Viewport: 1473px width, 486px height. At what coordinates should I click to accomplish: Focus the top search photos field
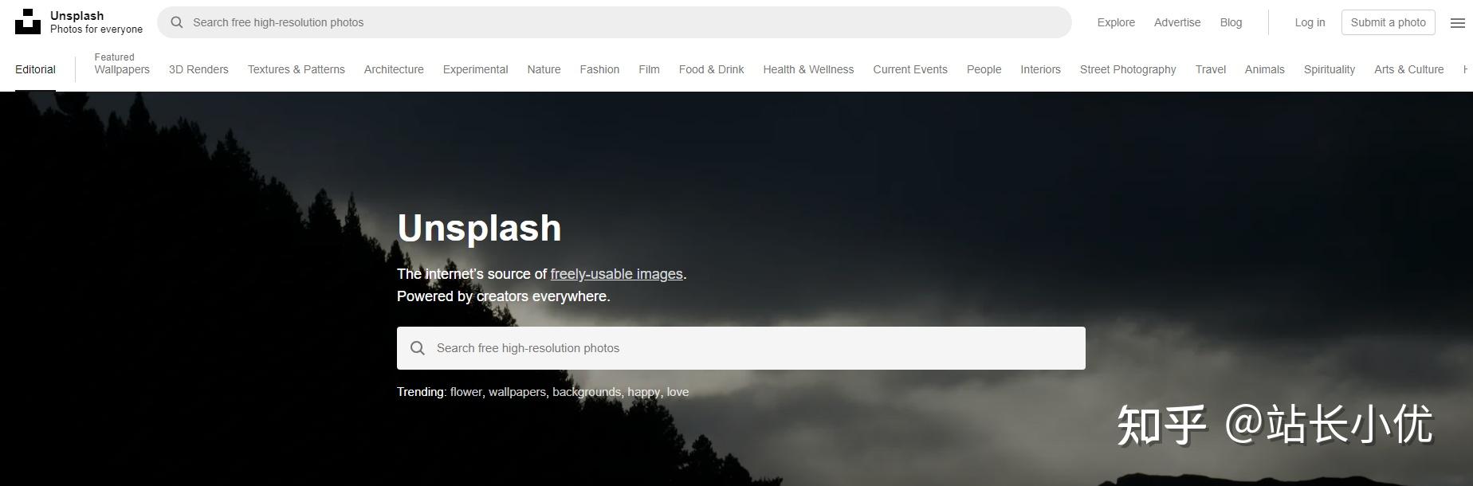pos(614,22)
